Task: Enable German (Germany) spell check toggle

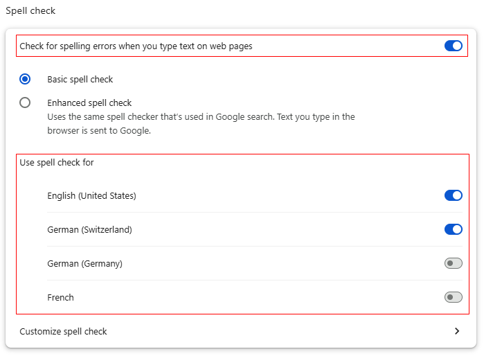Action: click(x=453, y=263)
